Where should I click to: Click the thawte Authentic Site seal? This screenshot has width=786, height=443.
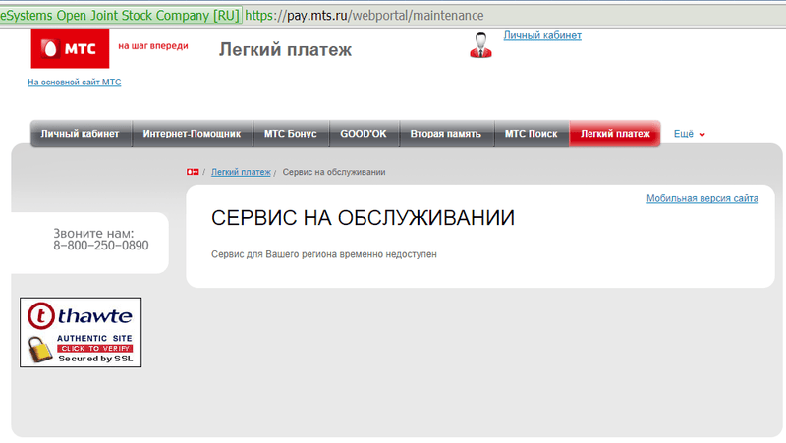coord(81,332)
